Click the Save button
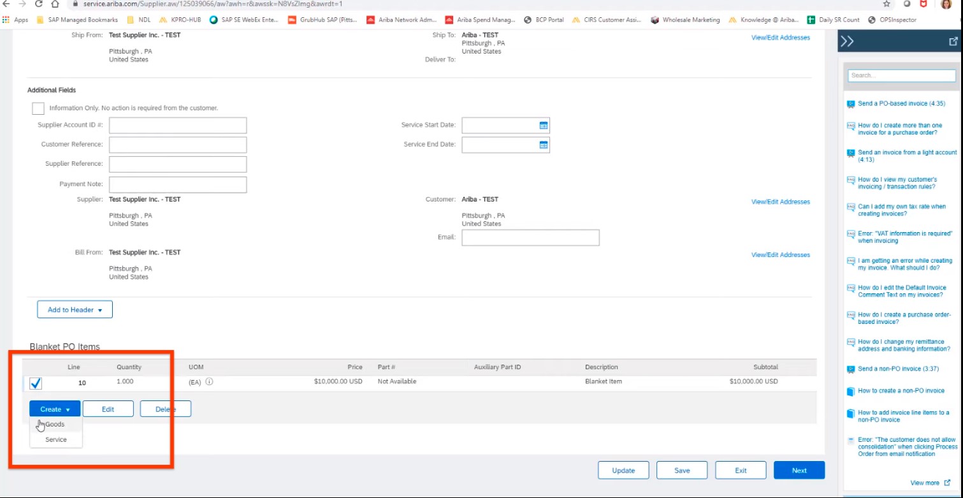Viewport: 963px width, 498px height. [x=682, y=470]
